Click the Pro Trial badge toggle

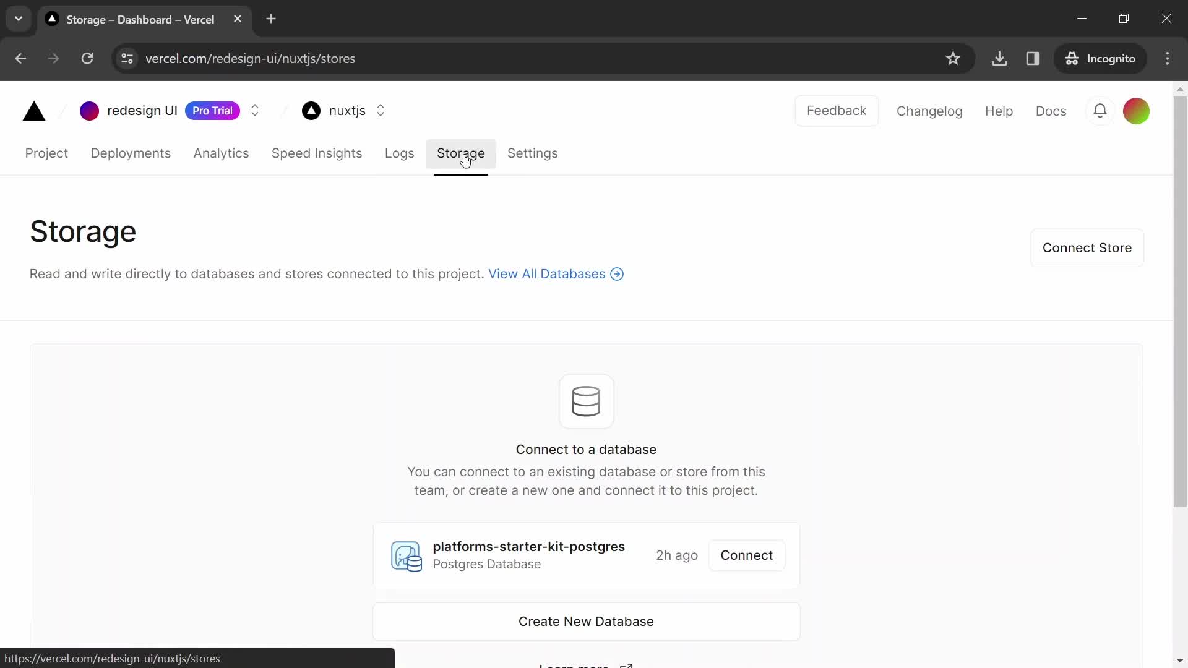(212, 110)
